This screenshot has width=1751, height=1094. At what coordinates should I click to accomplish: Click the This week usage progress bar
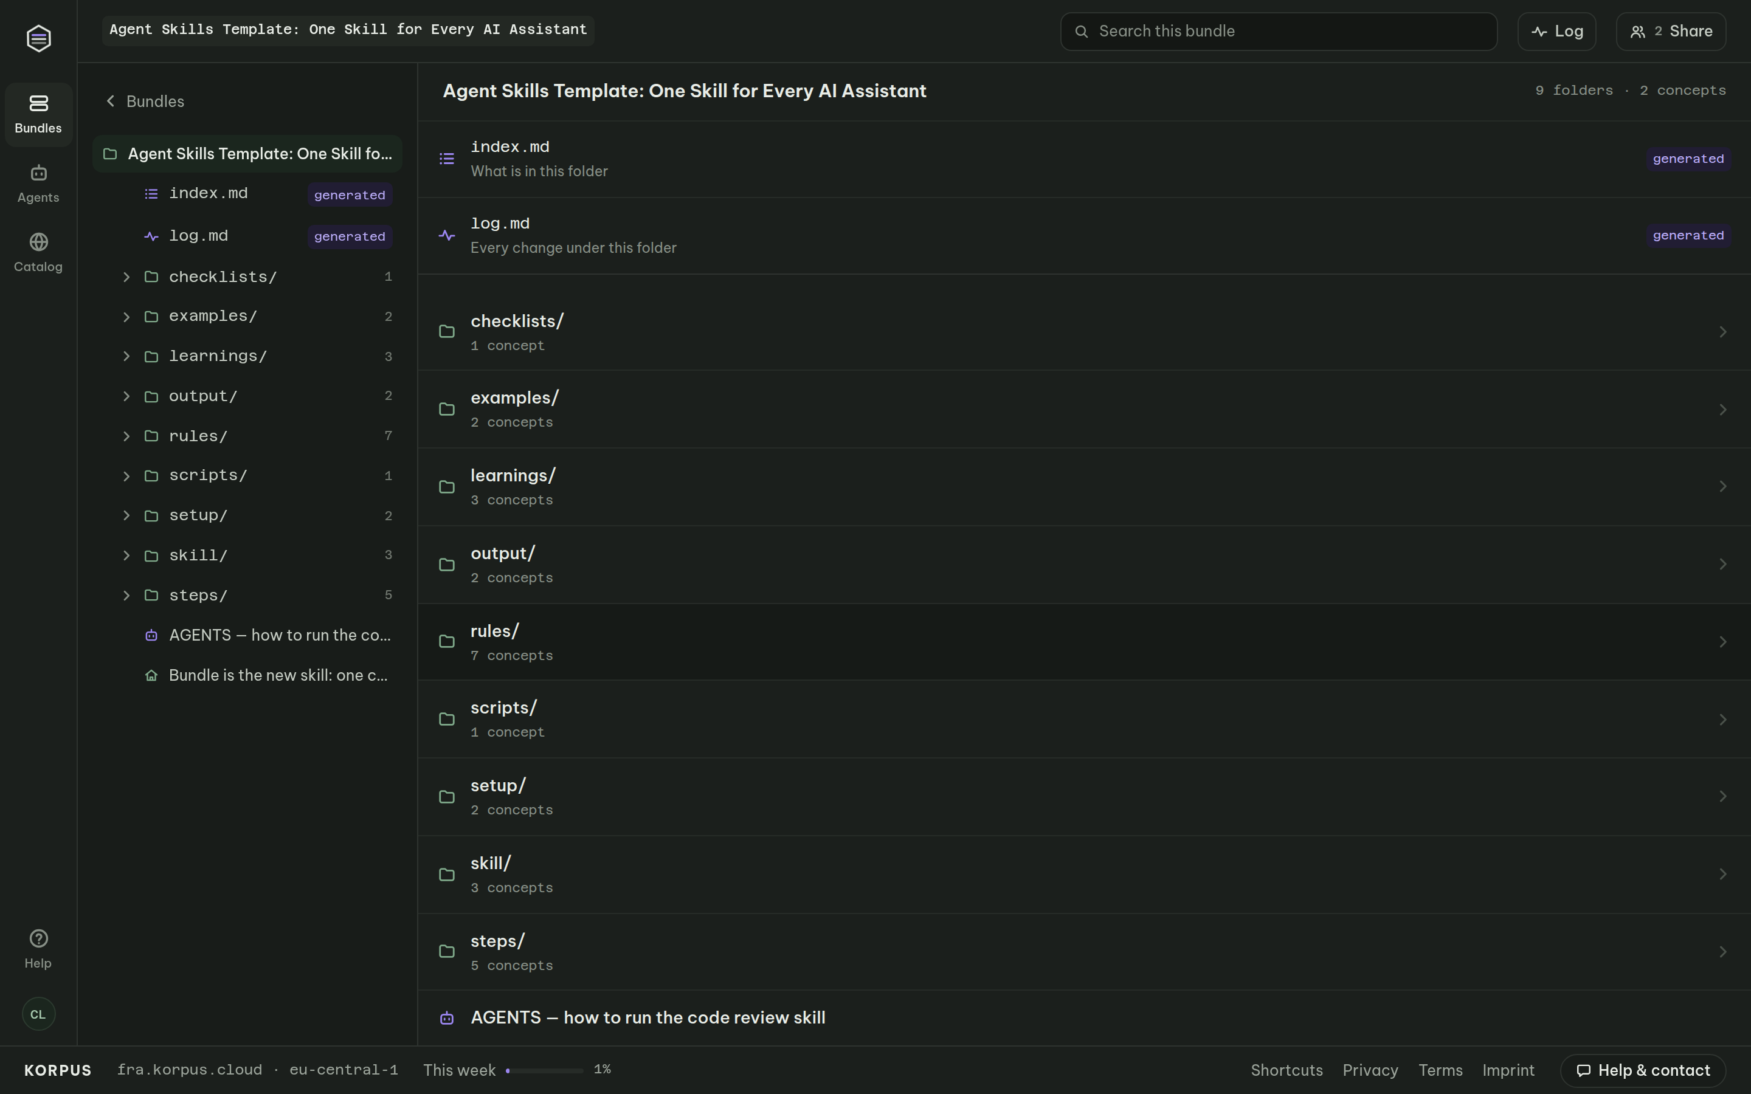click(x=544, y=1070)
